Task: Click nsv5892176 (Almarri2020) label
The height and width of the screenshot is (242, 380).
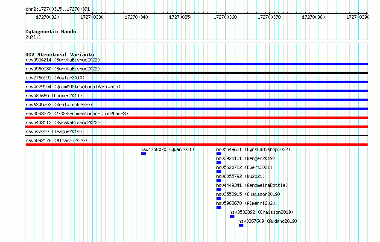Action: pos(56,140)
